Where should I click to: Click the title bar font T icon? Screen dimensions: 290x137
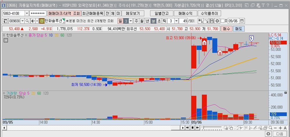[263, 5]
